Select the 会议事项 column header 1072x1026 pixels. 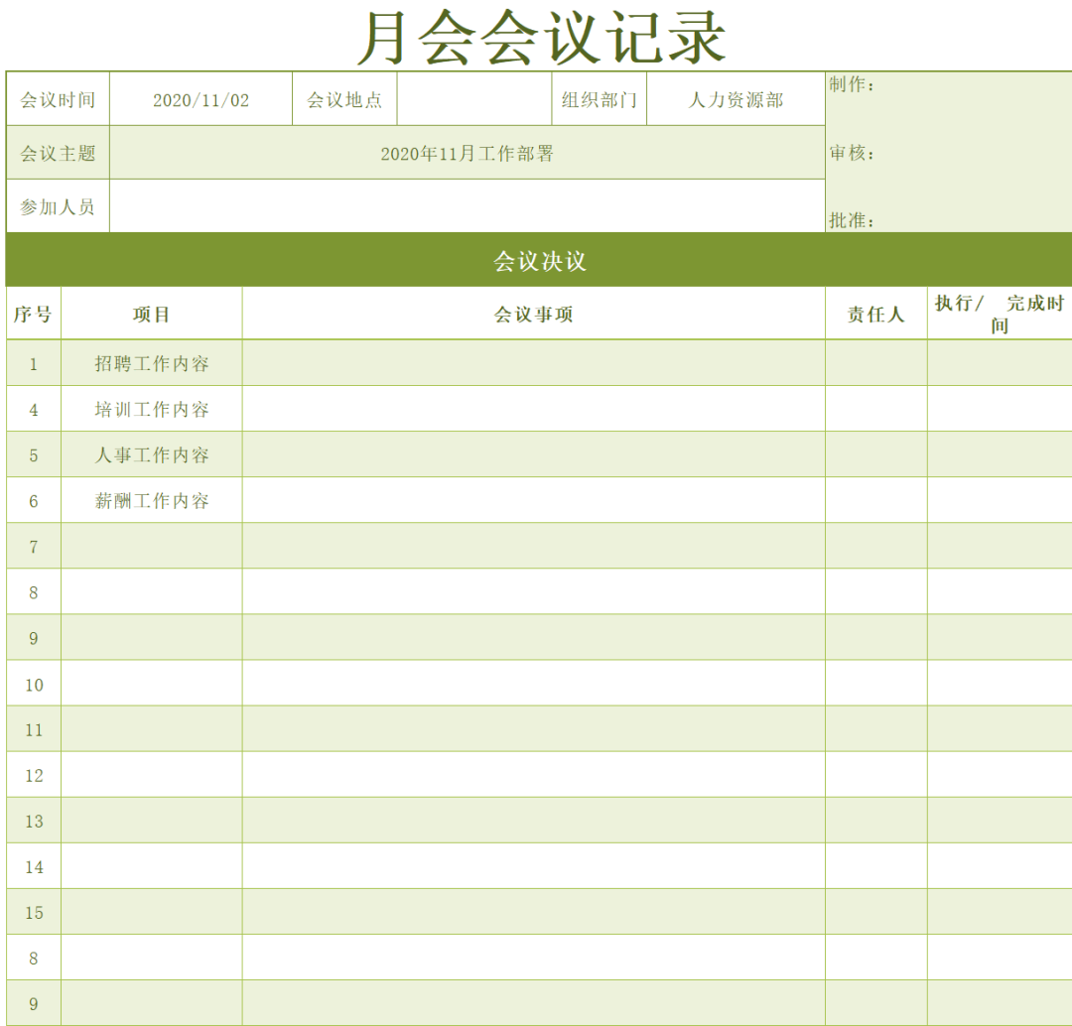pyautogui.click(x=533, y=314)
